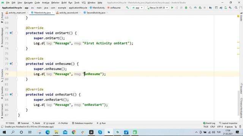Viewport: 243px width, 136px height.
Task: Open the Layout Inspector panel
Action: tap(228, 123)
